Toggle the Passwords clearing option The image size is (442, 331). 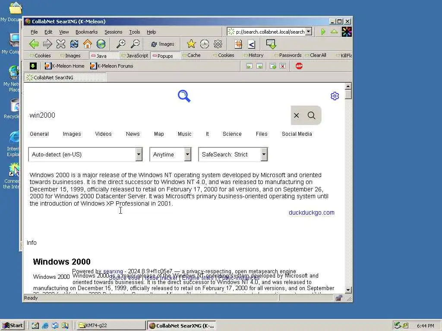pyautogui.click(x=288, y=55)
